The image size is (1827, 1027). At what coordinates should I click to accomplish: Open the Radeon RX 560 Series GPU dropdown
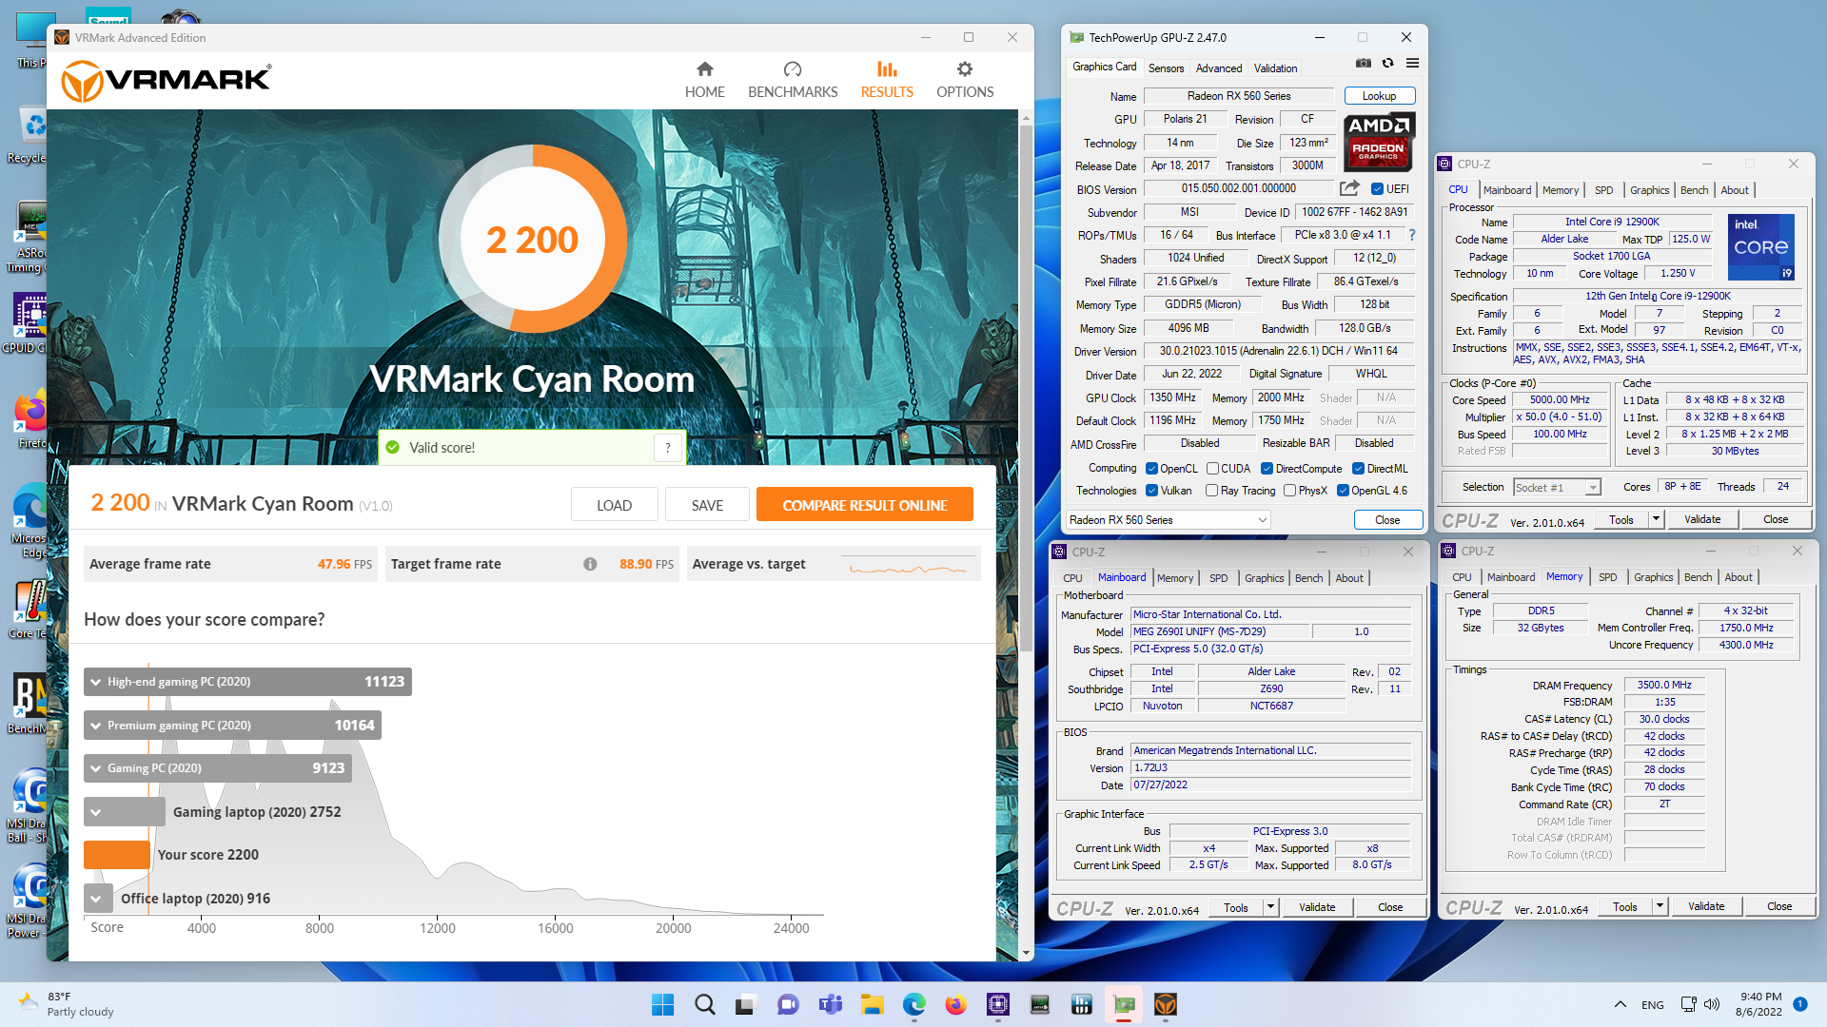point(1168,520)
